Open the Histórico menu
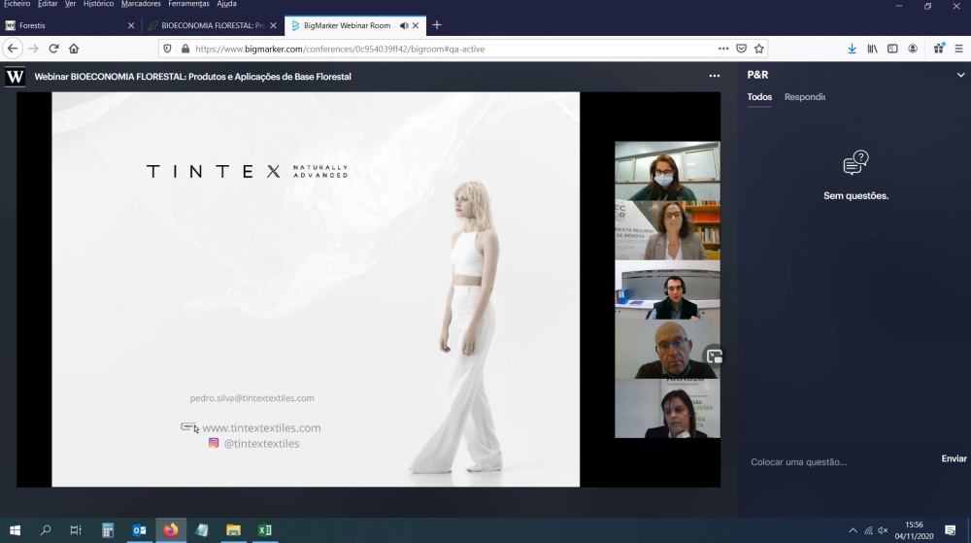The width and height of the screenshot is (971, 543). pyautogui.click(x=98, y=4)
